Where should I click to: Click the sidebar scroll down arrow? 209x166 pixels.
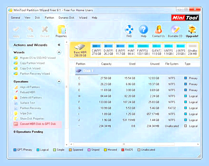pyautogui.click(x=67, y=144)
